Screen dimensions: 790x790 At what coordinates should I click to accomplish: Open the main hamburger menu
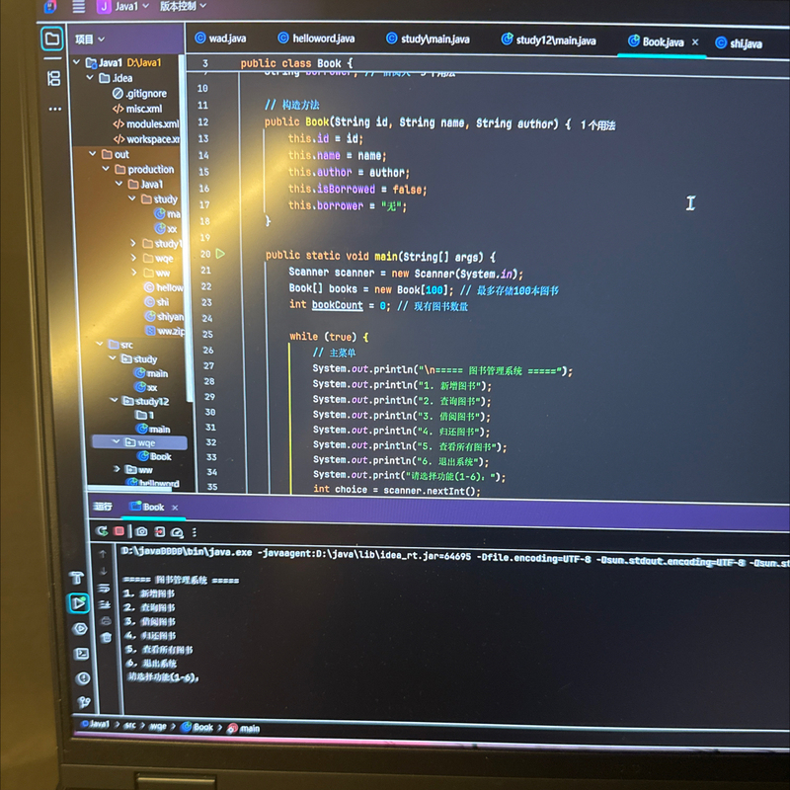click(x=78, y=7)
